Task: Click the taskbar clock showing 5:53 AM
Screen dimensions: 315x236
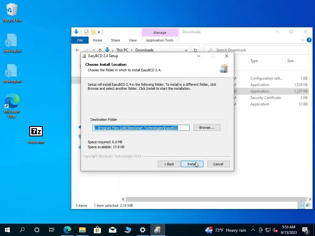Action: pyautogui.click(x=289, y=230)
